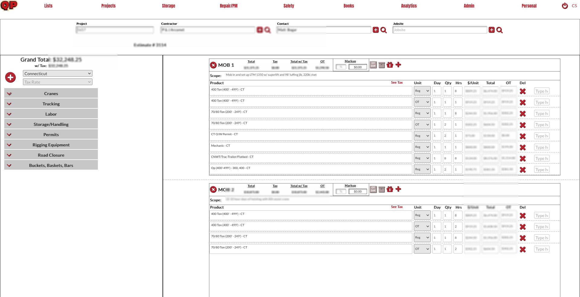Toggle OT Diff in second MOB header
Image resolution: width=580 pixels, height=297 pixels.
(373, 189)
